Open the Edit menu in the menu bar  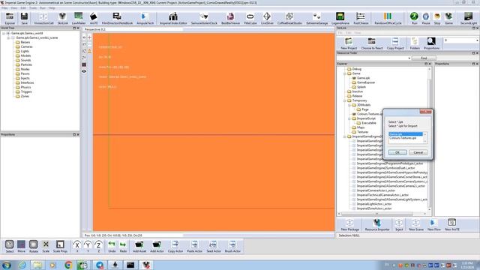23,8
